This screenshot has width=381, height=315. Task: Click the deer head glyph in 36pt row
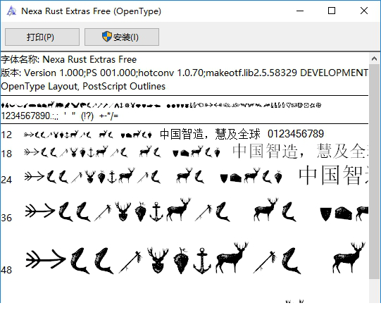pyautogui.click(x=123, y=211)
